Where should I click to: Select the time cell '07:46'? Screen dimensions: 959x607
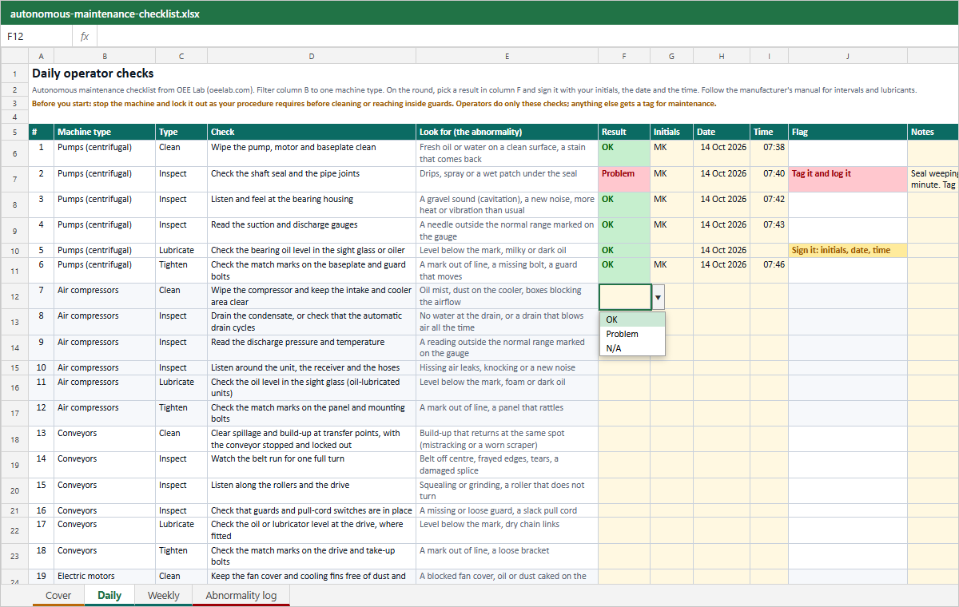[769, 270]
